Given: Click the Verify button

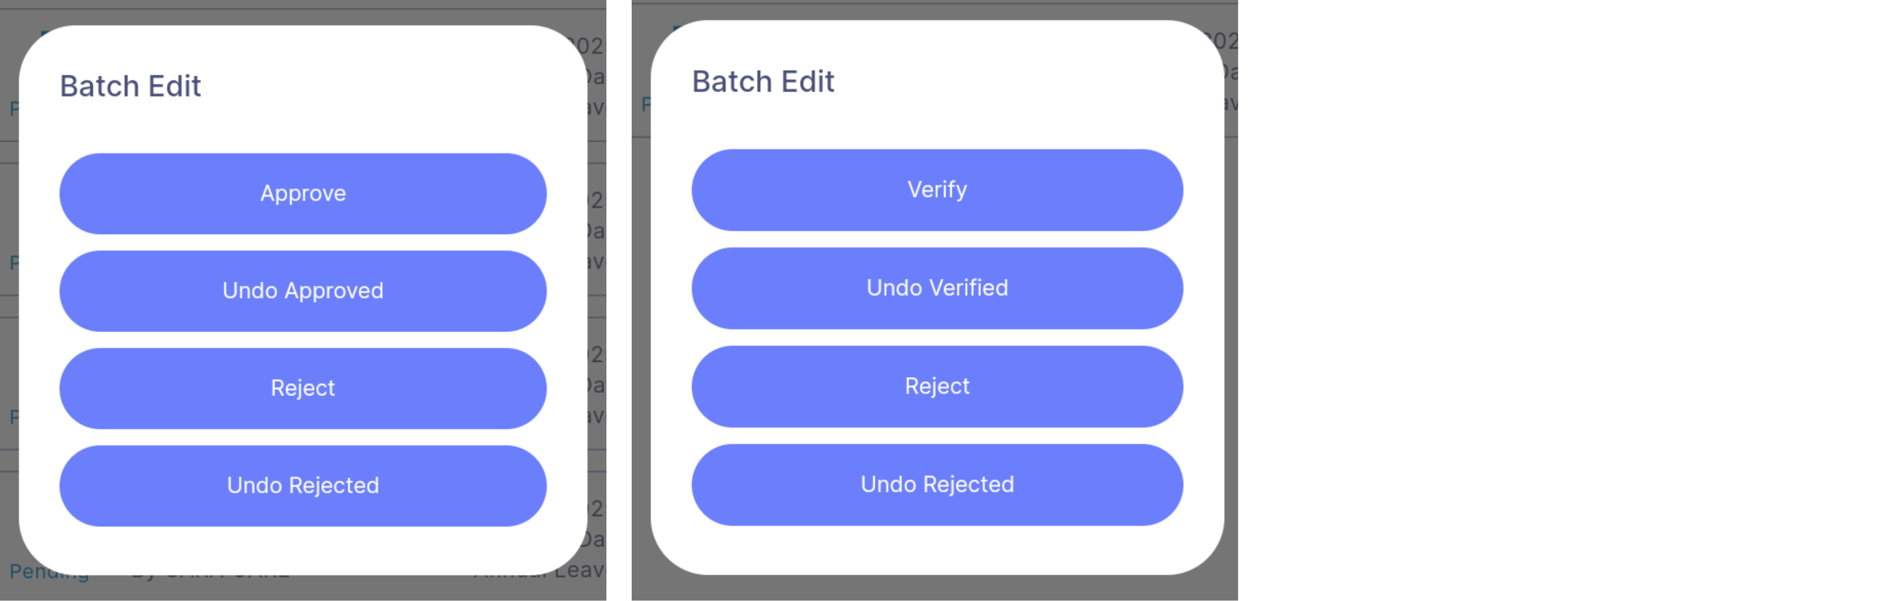Looking at the screenshot, I should point(937,190).
